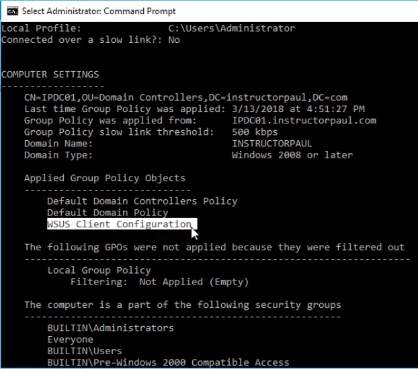
Task: Click the 'GPOs were not applied' heading
Action: tap(214, 247)
